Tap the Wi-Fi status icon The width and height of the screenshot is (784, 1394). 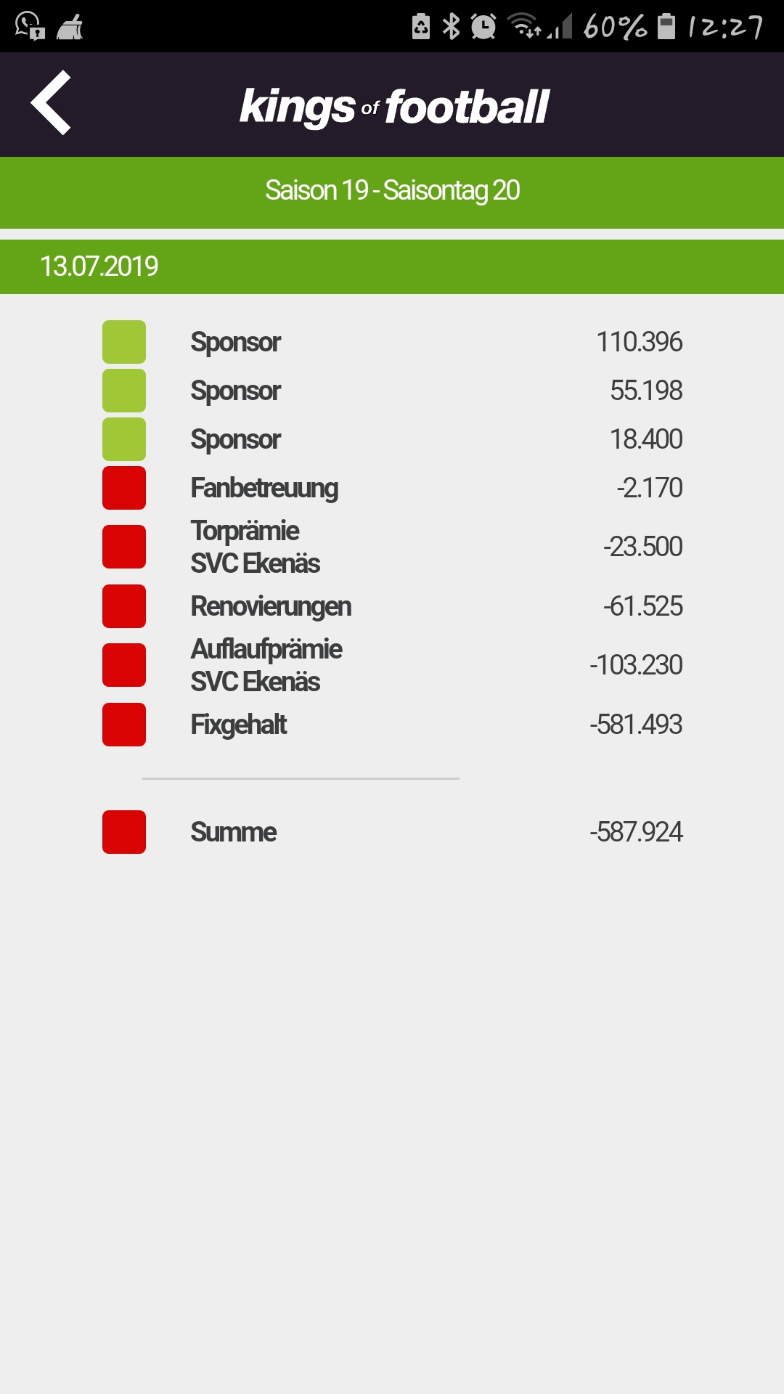pyautogui.click(x=524, y=26)
